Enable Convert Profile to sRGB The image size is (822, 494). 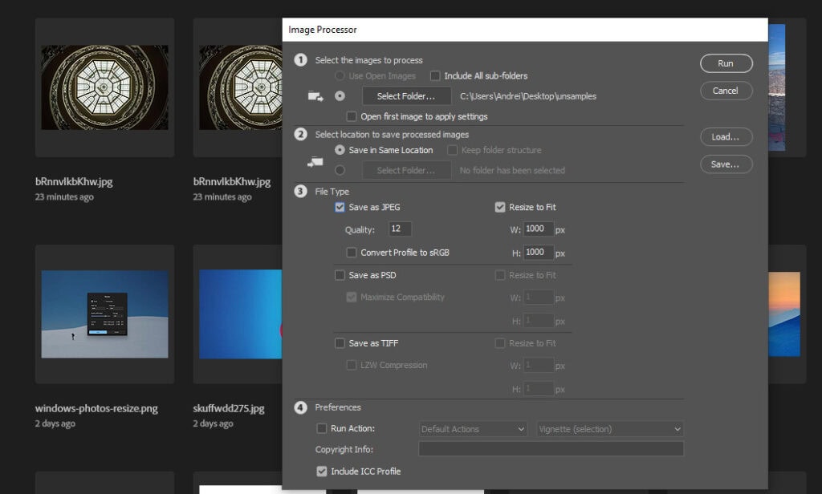[351, 252]
